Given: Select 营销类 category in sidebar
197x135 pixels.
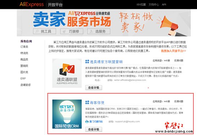Looking at the screenshot, I should (x=24, y=66).
